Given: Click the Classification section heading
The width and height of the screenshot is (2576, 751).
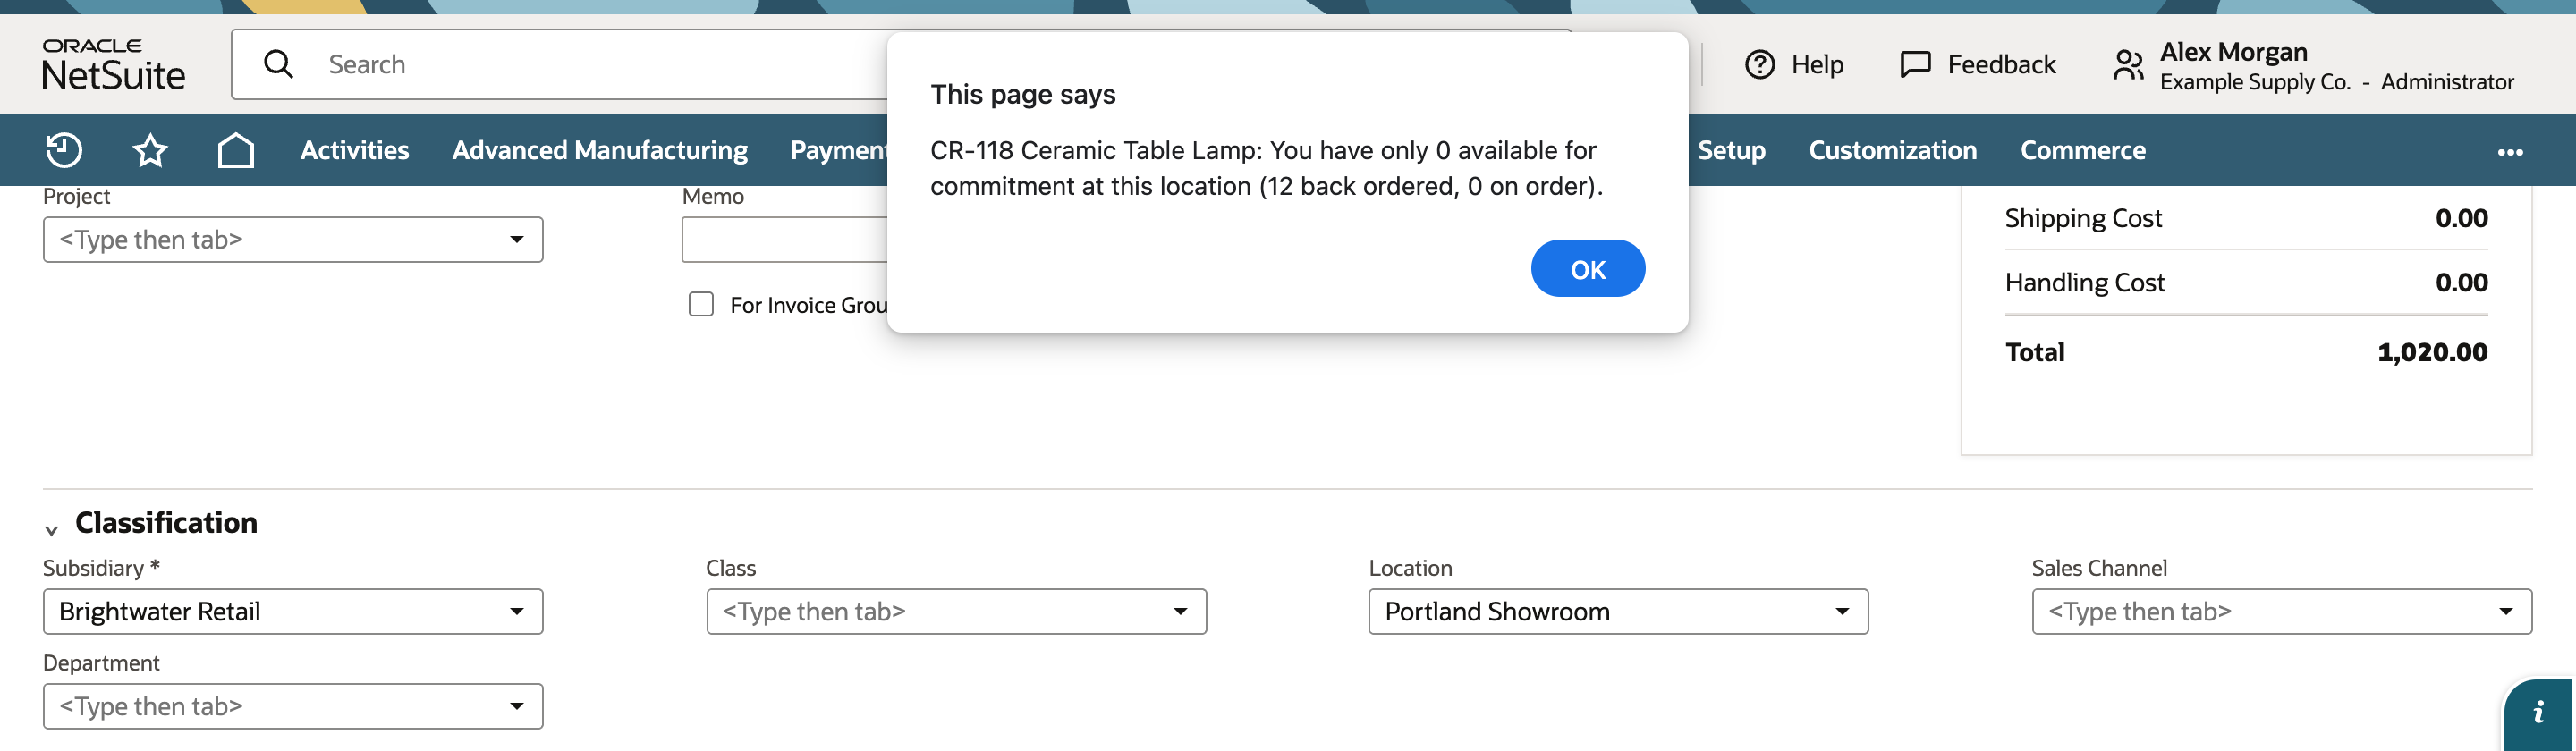Looking at the screenshot, I should tap(166, 522).
